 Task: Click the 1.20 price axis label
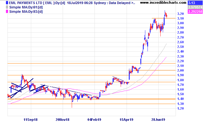pos(181,108)
